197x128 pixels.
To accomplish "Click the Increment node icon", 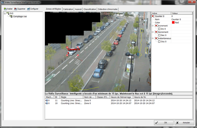I will coord(156,26).
